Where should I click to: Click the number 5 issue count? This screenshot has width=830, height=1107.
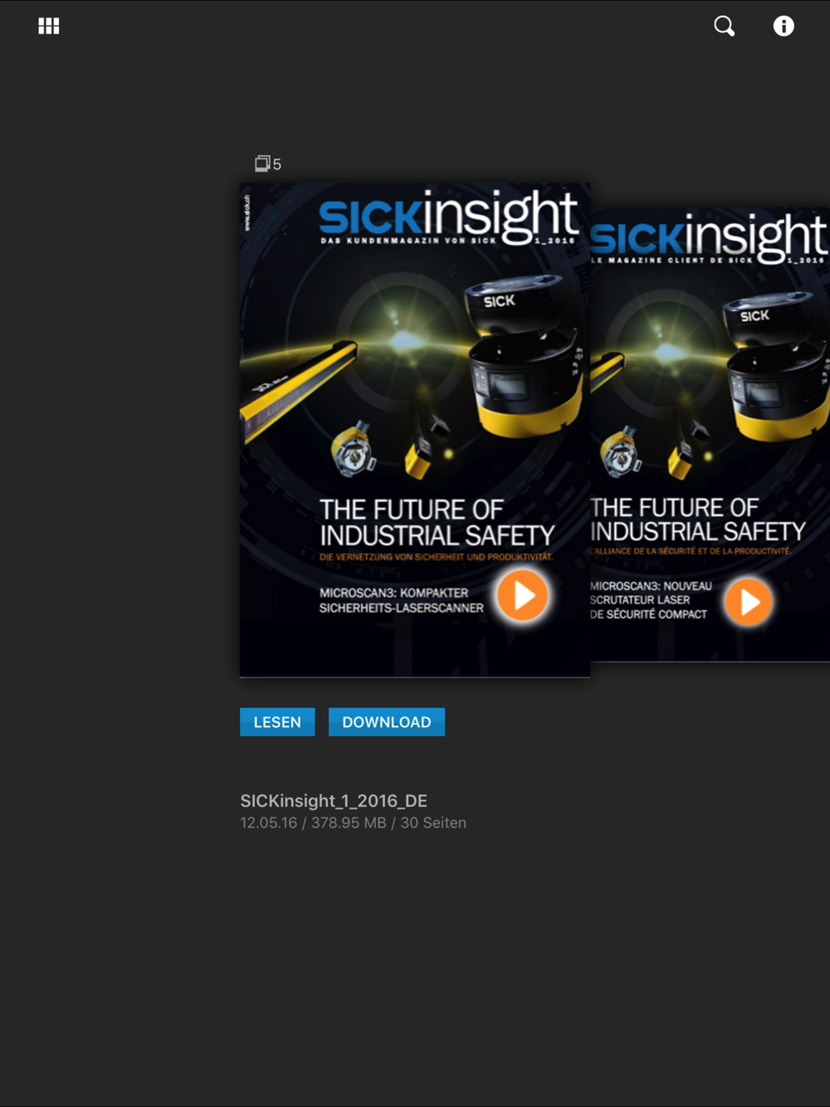pyautogui.click(x=277, y=164)
